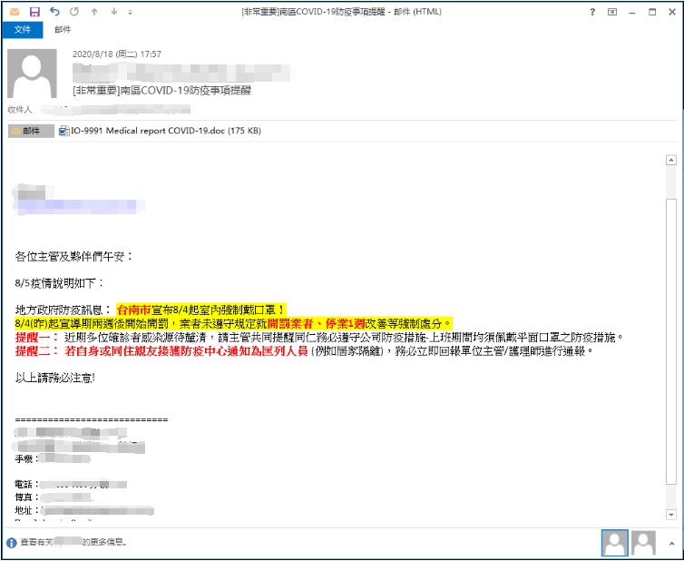This screenshot has width=684, height=561.
Task: Click the sender's avatar picture
Action: [33, 74]
